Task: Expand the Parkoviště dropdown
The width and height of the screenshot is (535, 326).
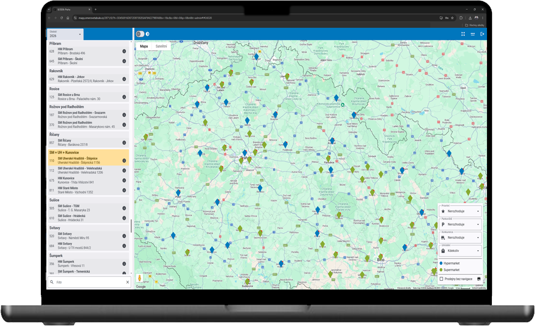Action: [461, 224]
